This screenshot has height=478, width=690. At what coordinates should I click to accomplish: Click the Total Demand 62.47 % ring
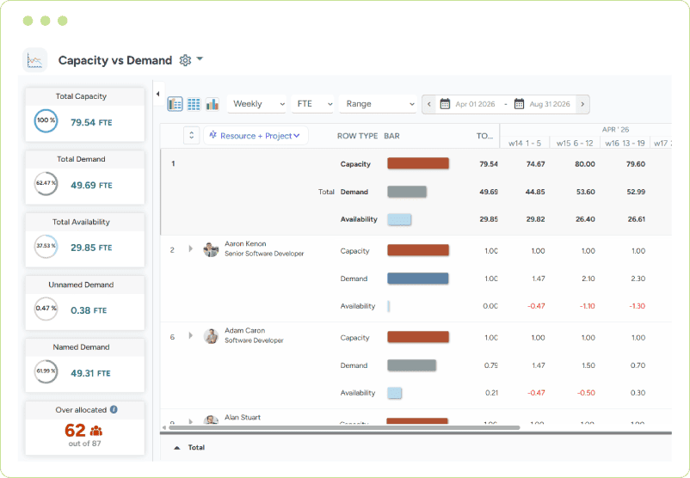tap(46, 183)
